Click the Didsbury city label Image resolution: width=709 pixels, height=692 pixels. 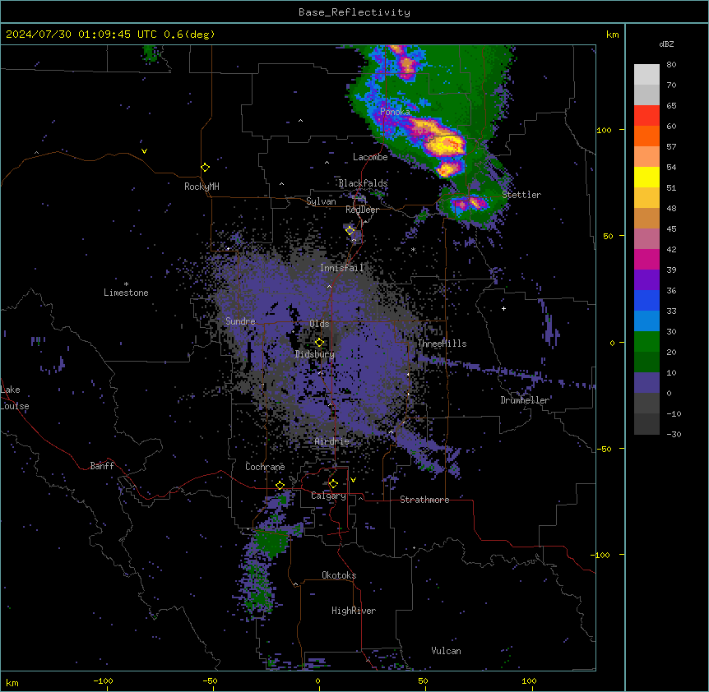315,354
